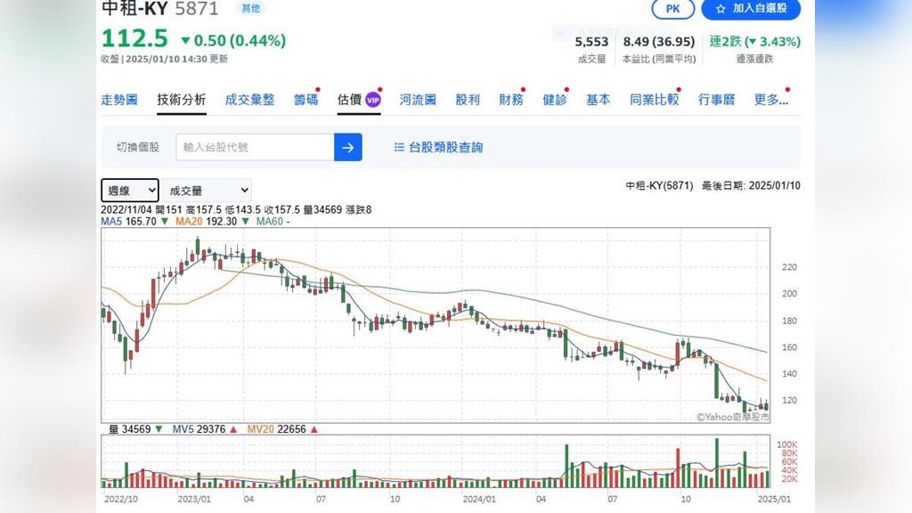Image resolution: width=912 pixels, height=513 pixels.
Task: Click the star icon in 加入自選股
Action: 720,8
